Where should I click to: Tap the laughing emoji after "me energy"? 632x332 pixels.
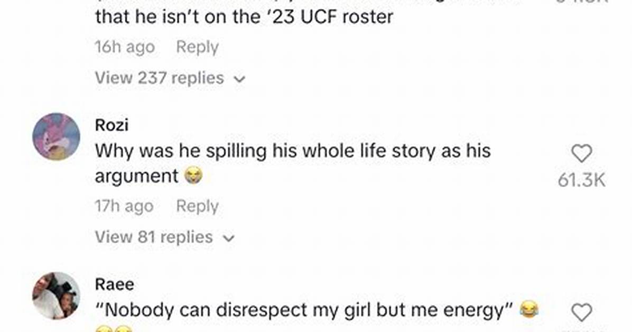pos(529,310)
